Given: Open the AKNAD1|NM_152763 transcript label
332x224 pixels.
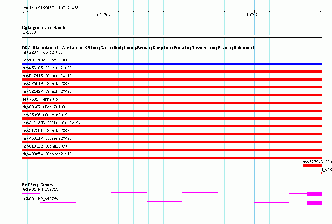Looking at the screenshot, I should pos(40,189).
